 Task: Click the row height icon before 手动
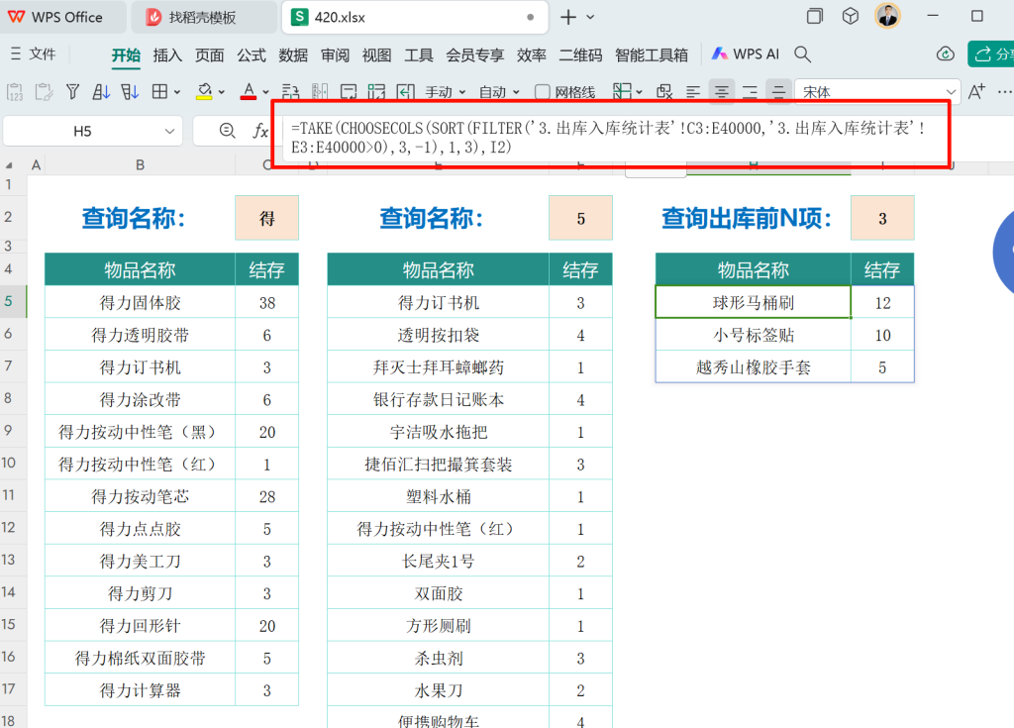(x=405, y=92)
